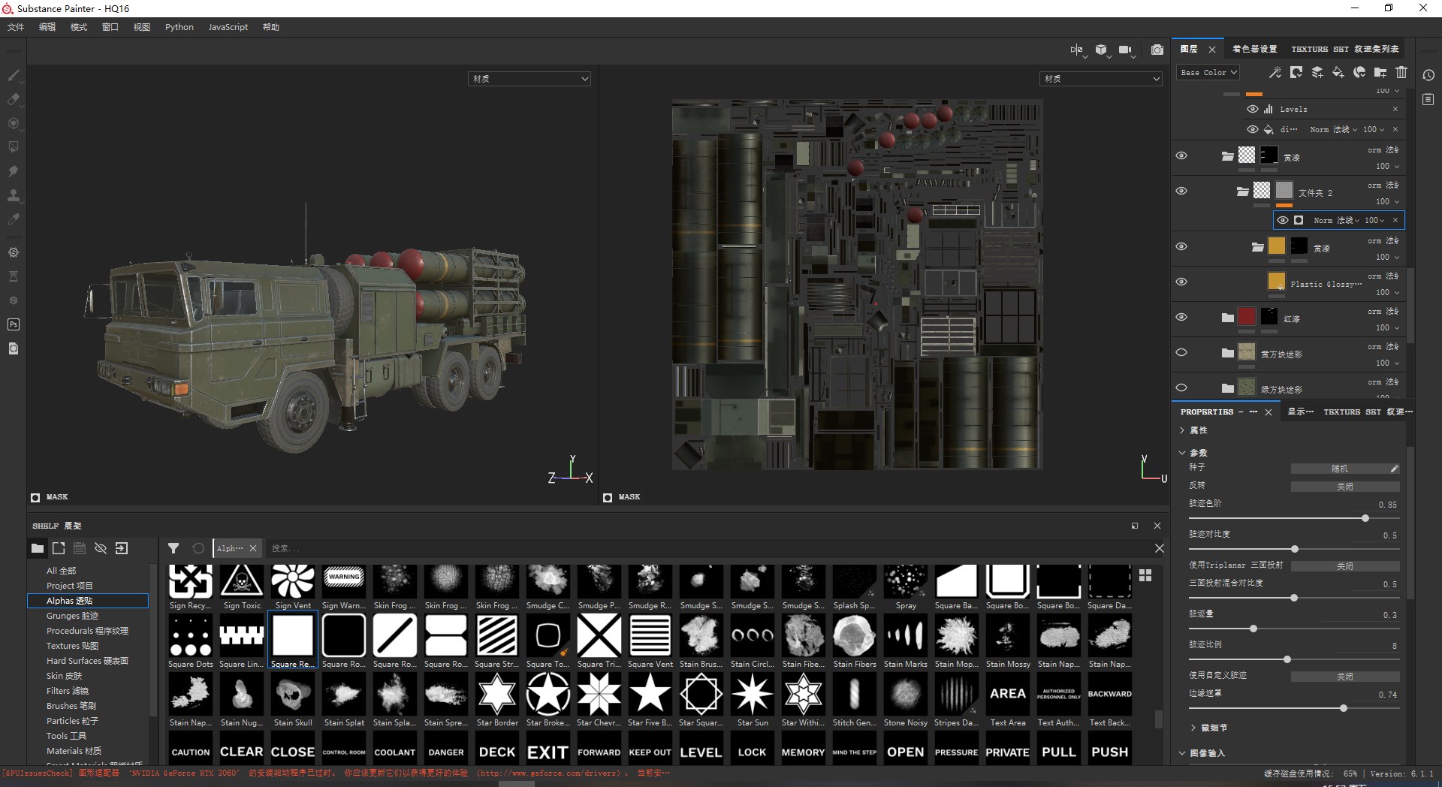1442x787 pixels.
Task: Activate the color picker eyedropper tool
Action: (14, 219)
